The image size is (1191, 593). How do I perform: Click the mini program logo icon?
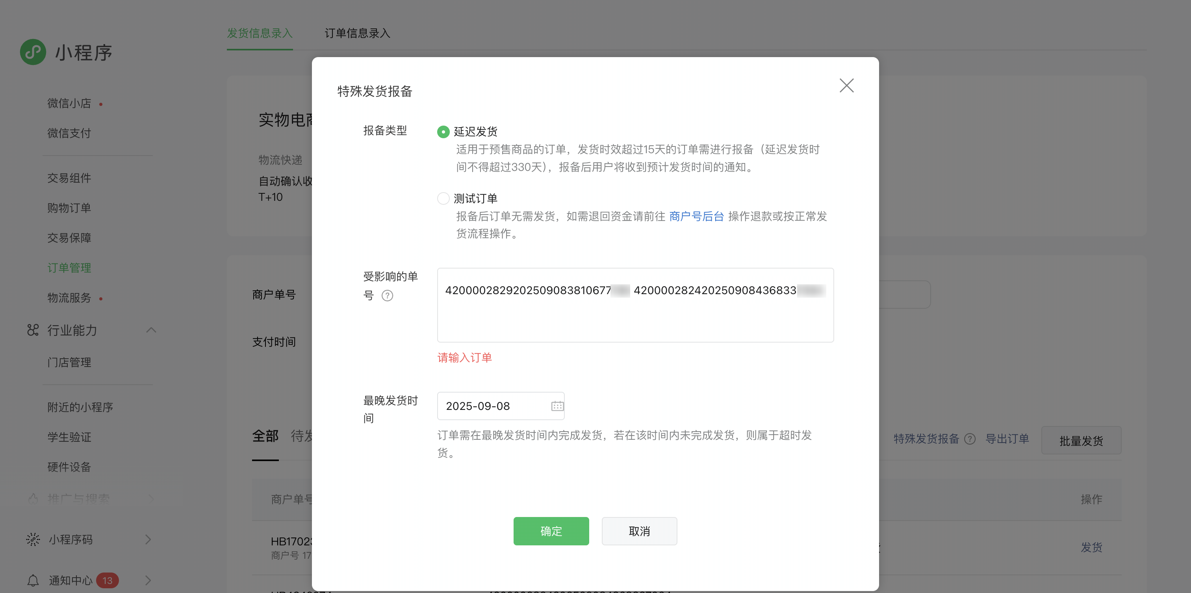click(x=33, y=52)
